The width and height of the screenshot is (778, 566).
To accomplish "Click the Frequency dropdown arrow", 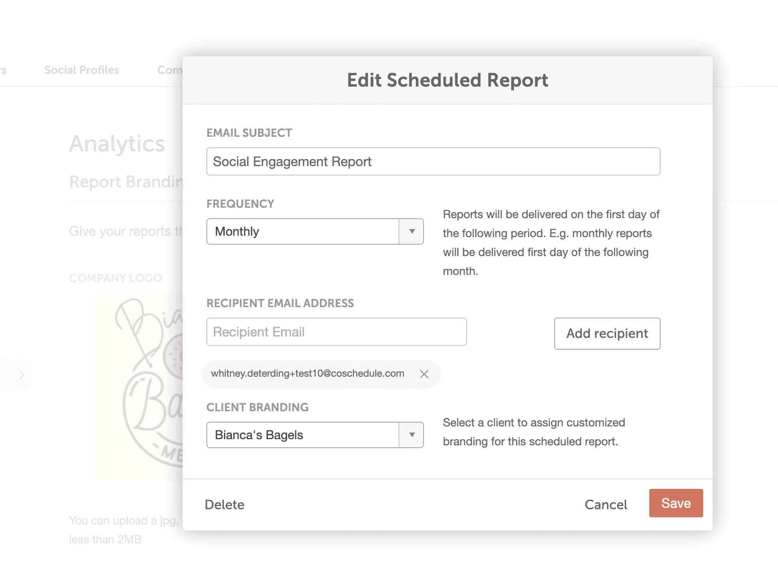I will click(x=412, y=231).
